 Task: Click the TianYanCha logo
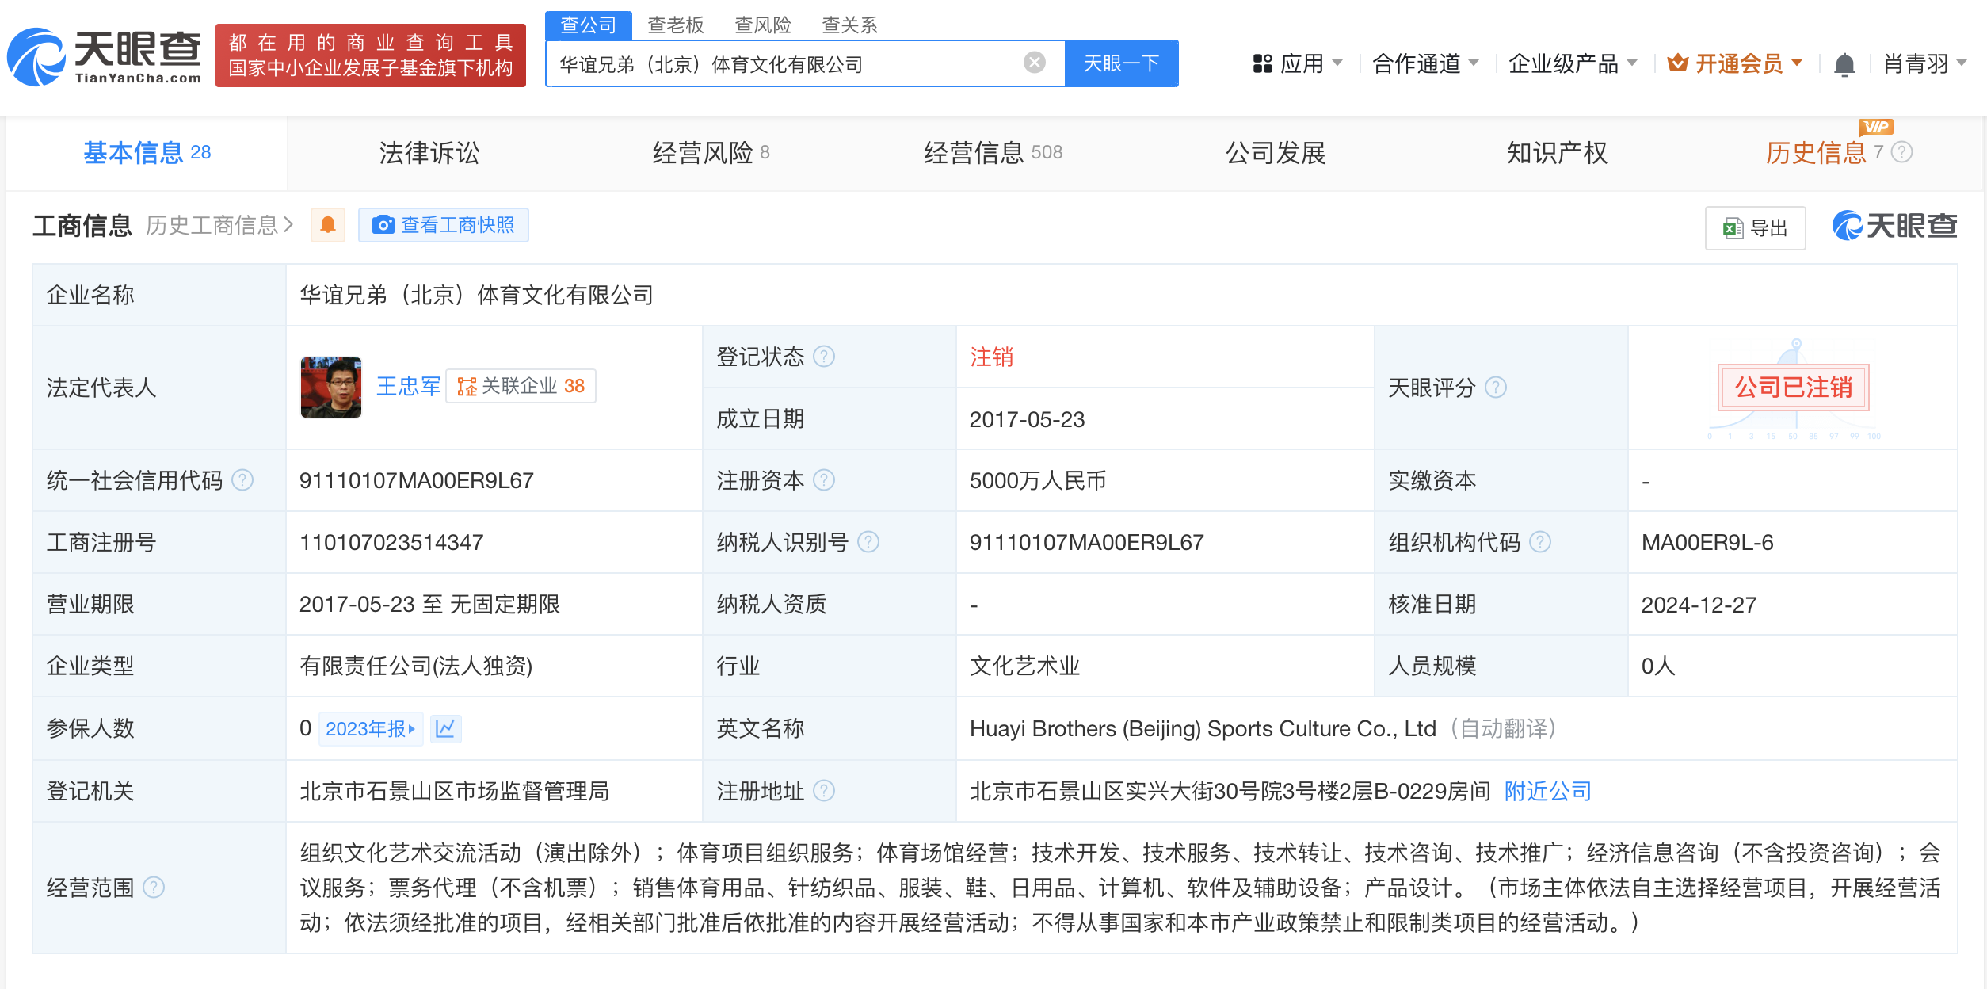point(104,57)
